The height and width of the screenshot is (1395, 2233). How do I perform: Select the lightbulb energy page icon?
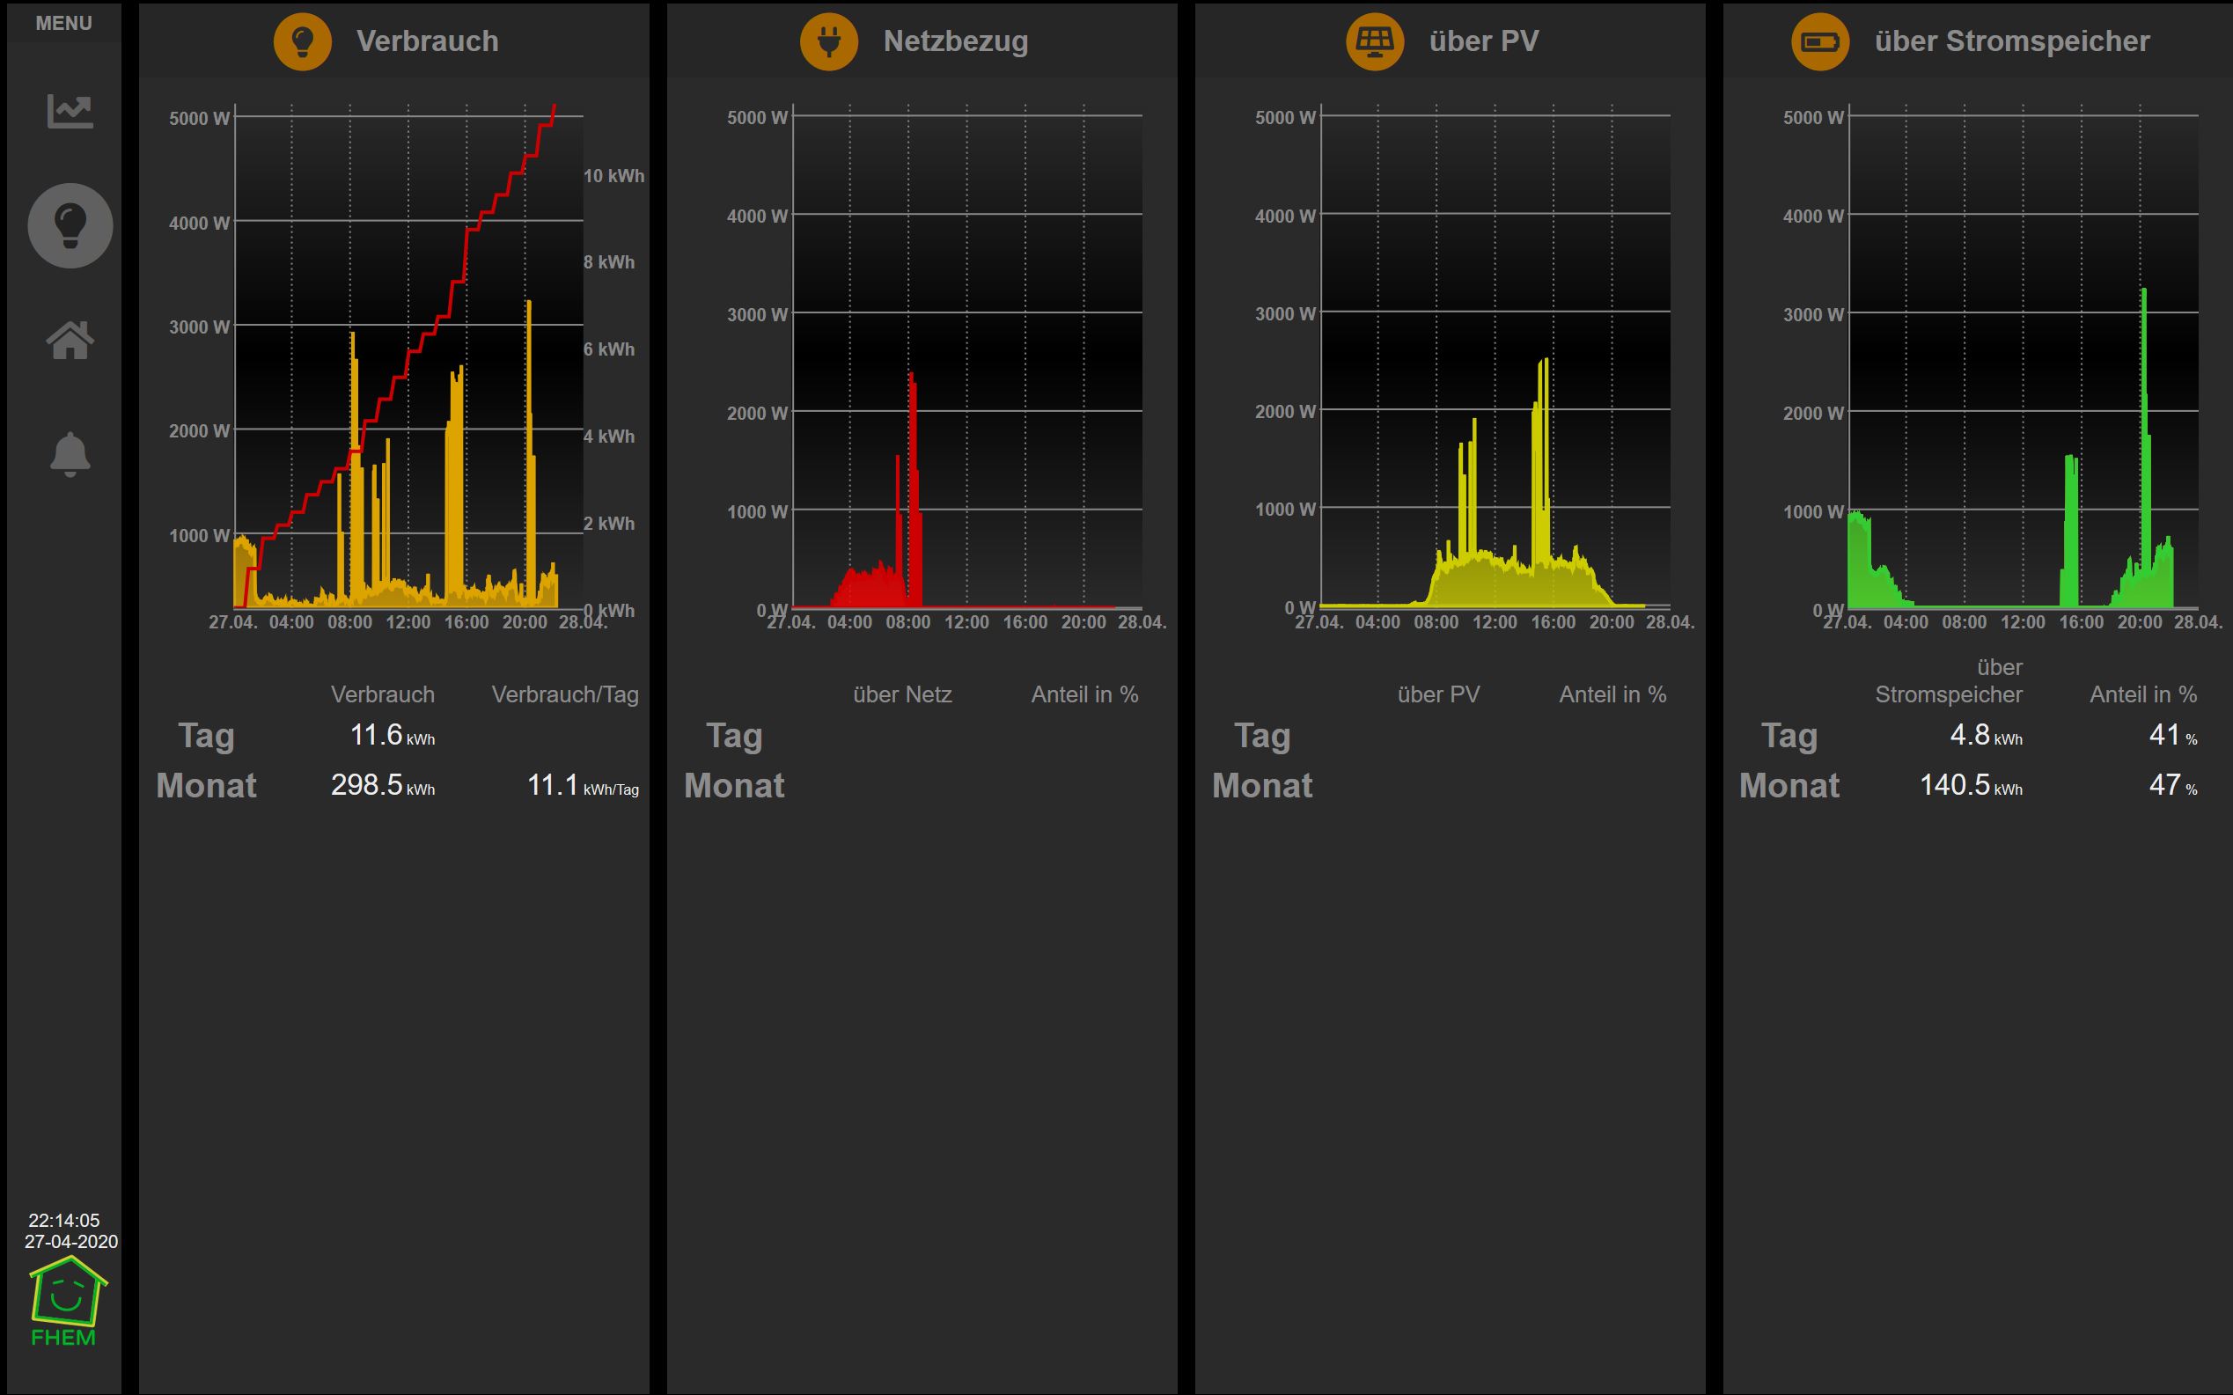point(70,225)
